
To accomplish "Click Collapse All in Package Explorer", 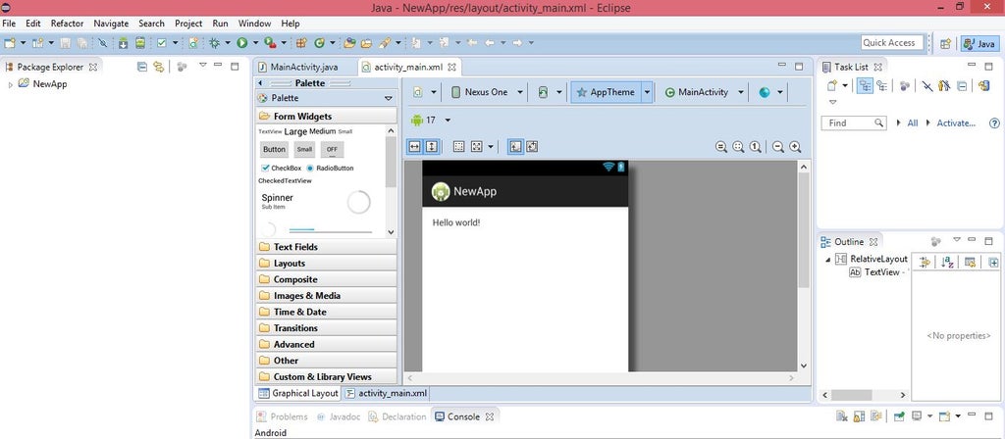I will click(x=142, y=67).
